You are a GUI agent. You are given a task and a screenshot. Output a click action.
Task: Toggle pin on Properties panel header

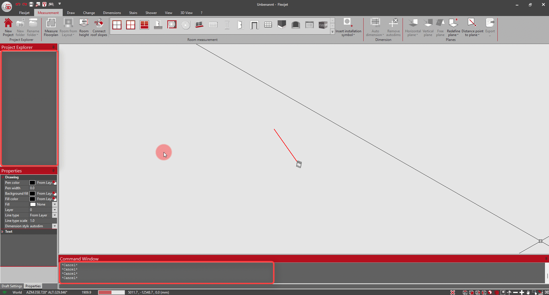53,171
